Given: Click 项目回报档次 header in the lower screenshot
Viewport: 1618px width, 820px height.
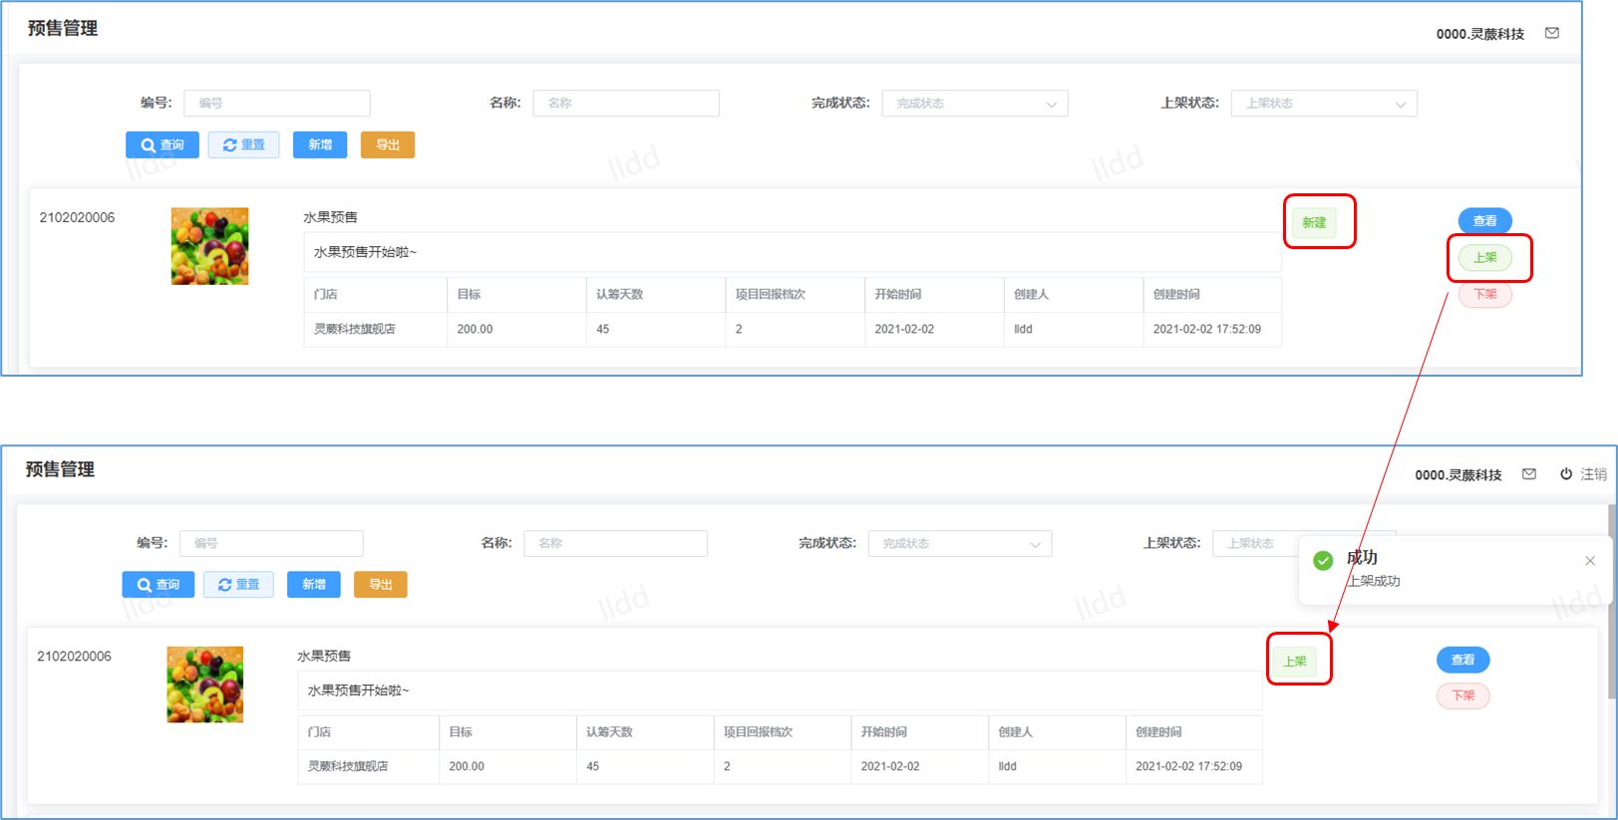Looking at the screenshot, I should [x=759, y=731].
